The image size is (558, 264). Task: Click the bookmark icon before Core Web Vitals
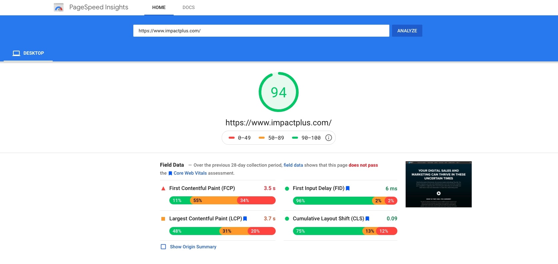170,173
